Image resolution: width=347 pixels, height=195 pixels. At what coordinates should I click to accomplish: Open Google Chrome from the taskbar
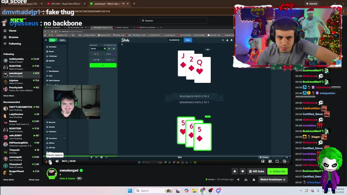pos(202,191)
